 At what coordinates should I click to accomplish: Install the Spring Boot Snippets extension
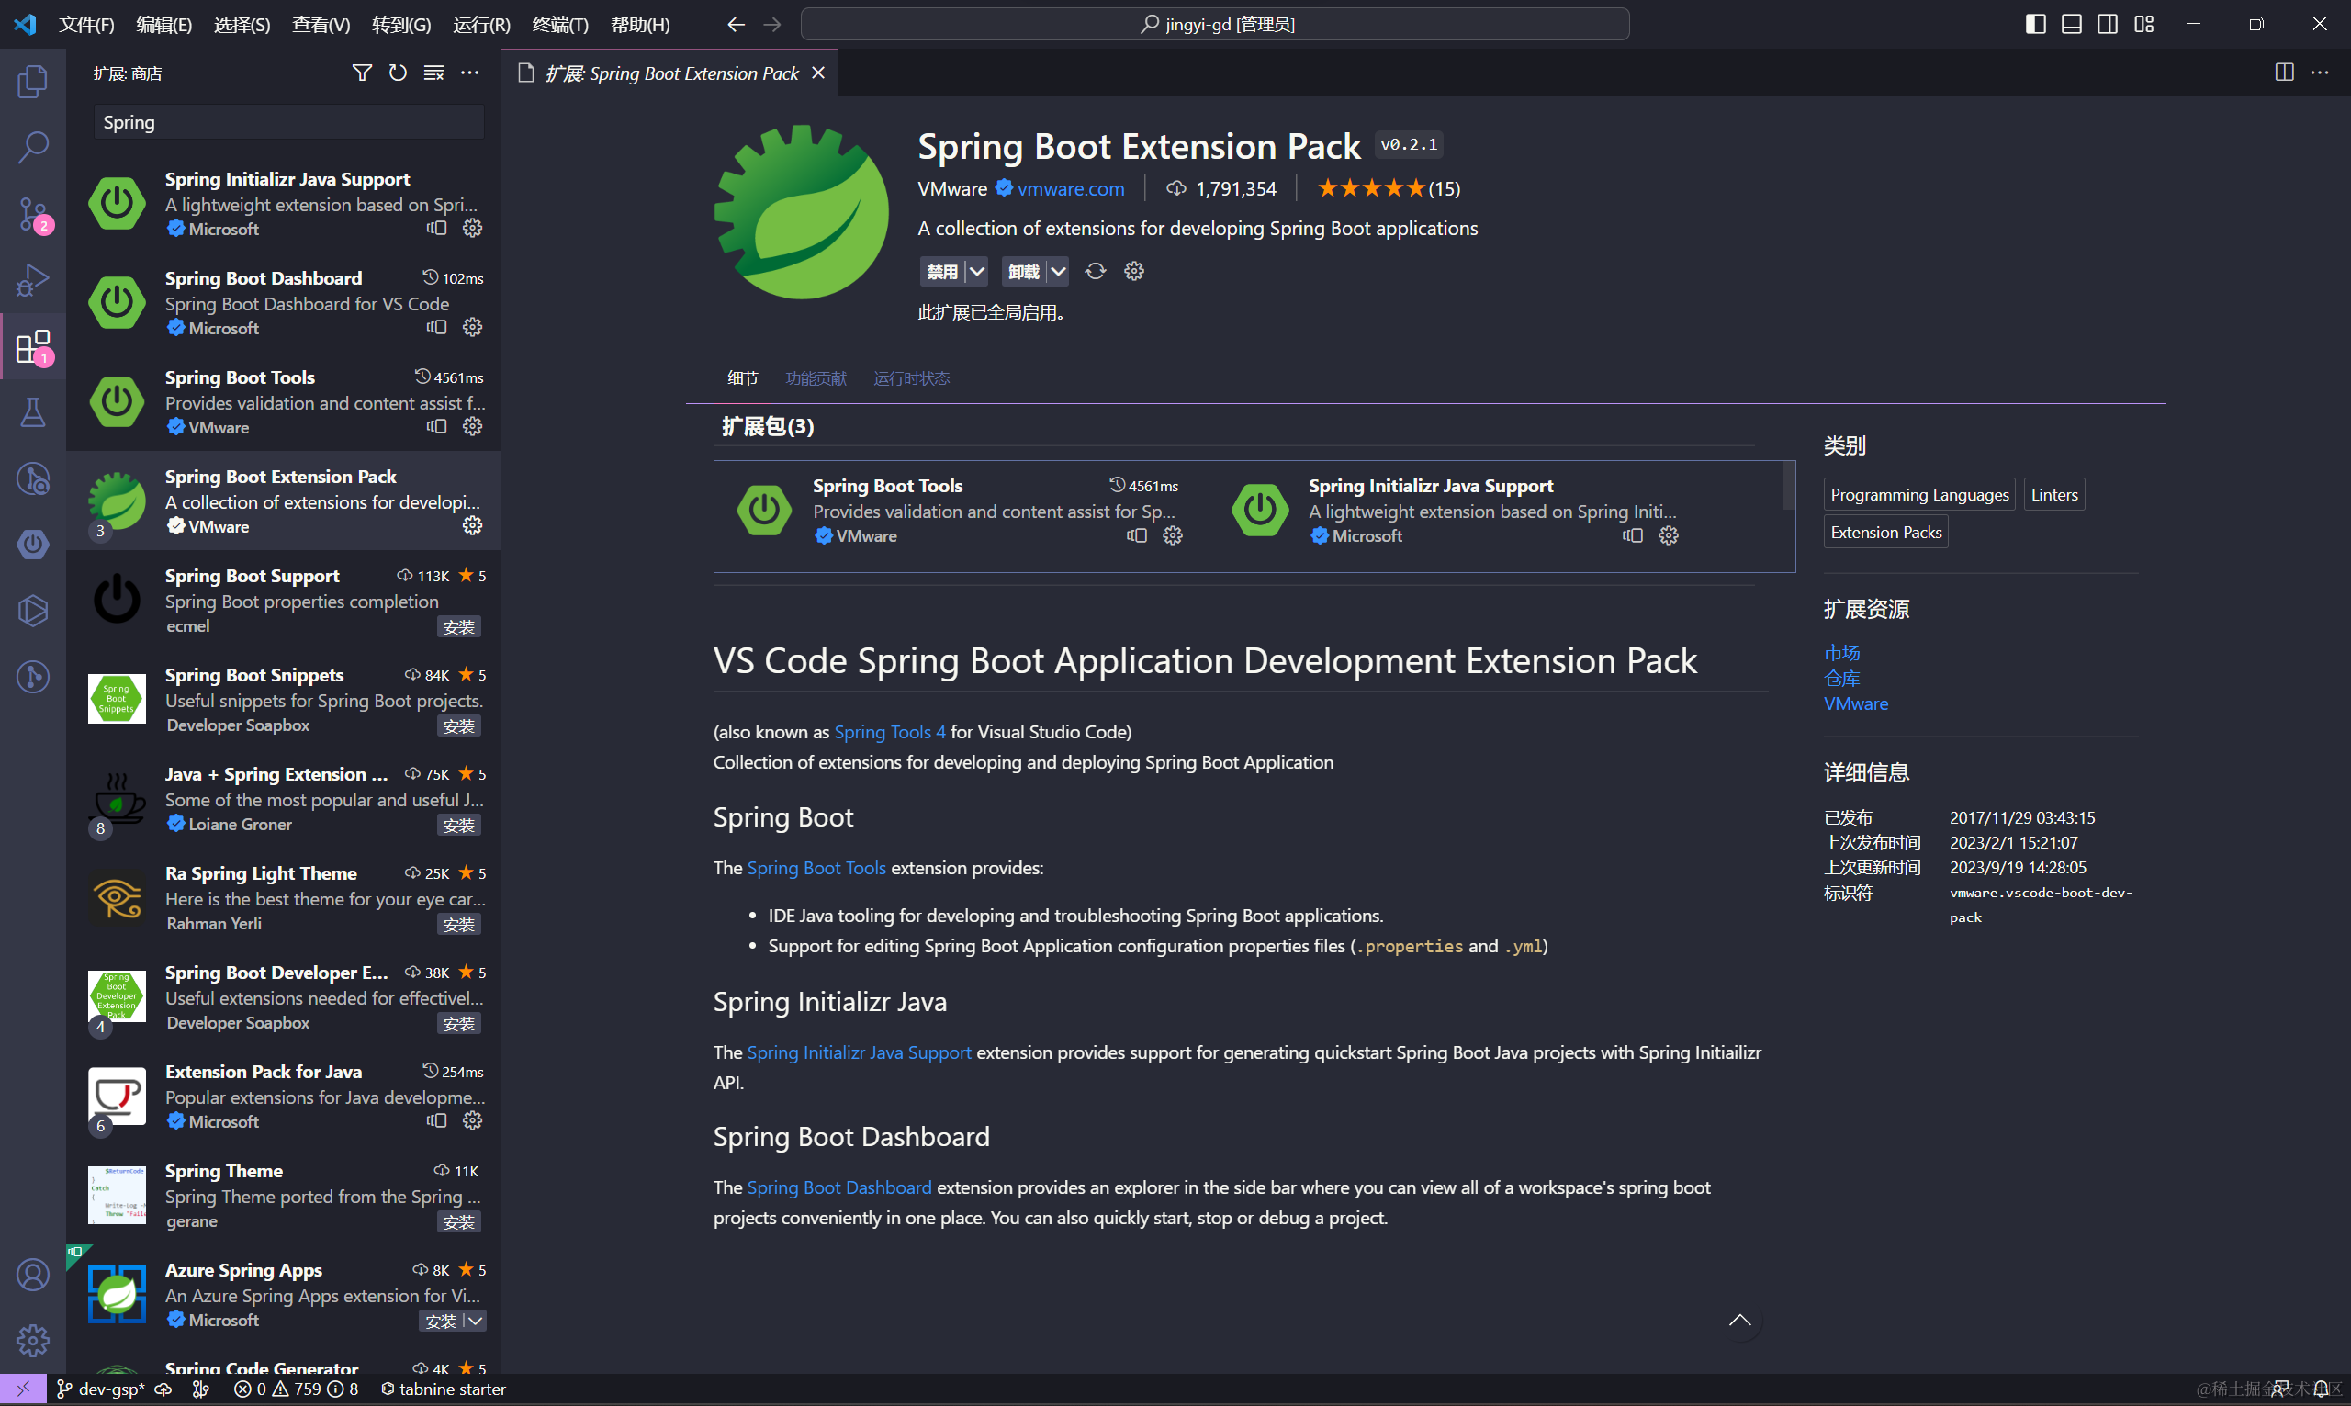pos(458,726)
